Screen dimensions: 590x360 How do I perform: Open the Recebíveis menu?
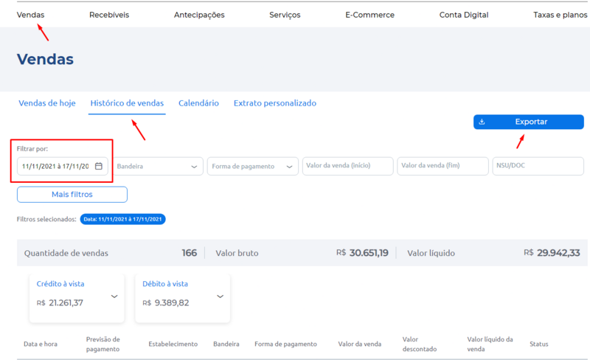tap(109, 15)
